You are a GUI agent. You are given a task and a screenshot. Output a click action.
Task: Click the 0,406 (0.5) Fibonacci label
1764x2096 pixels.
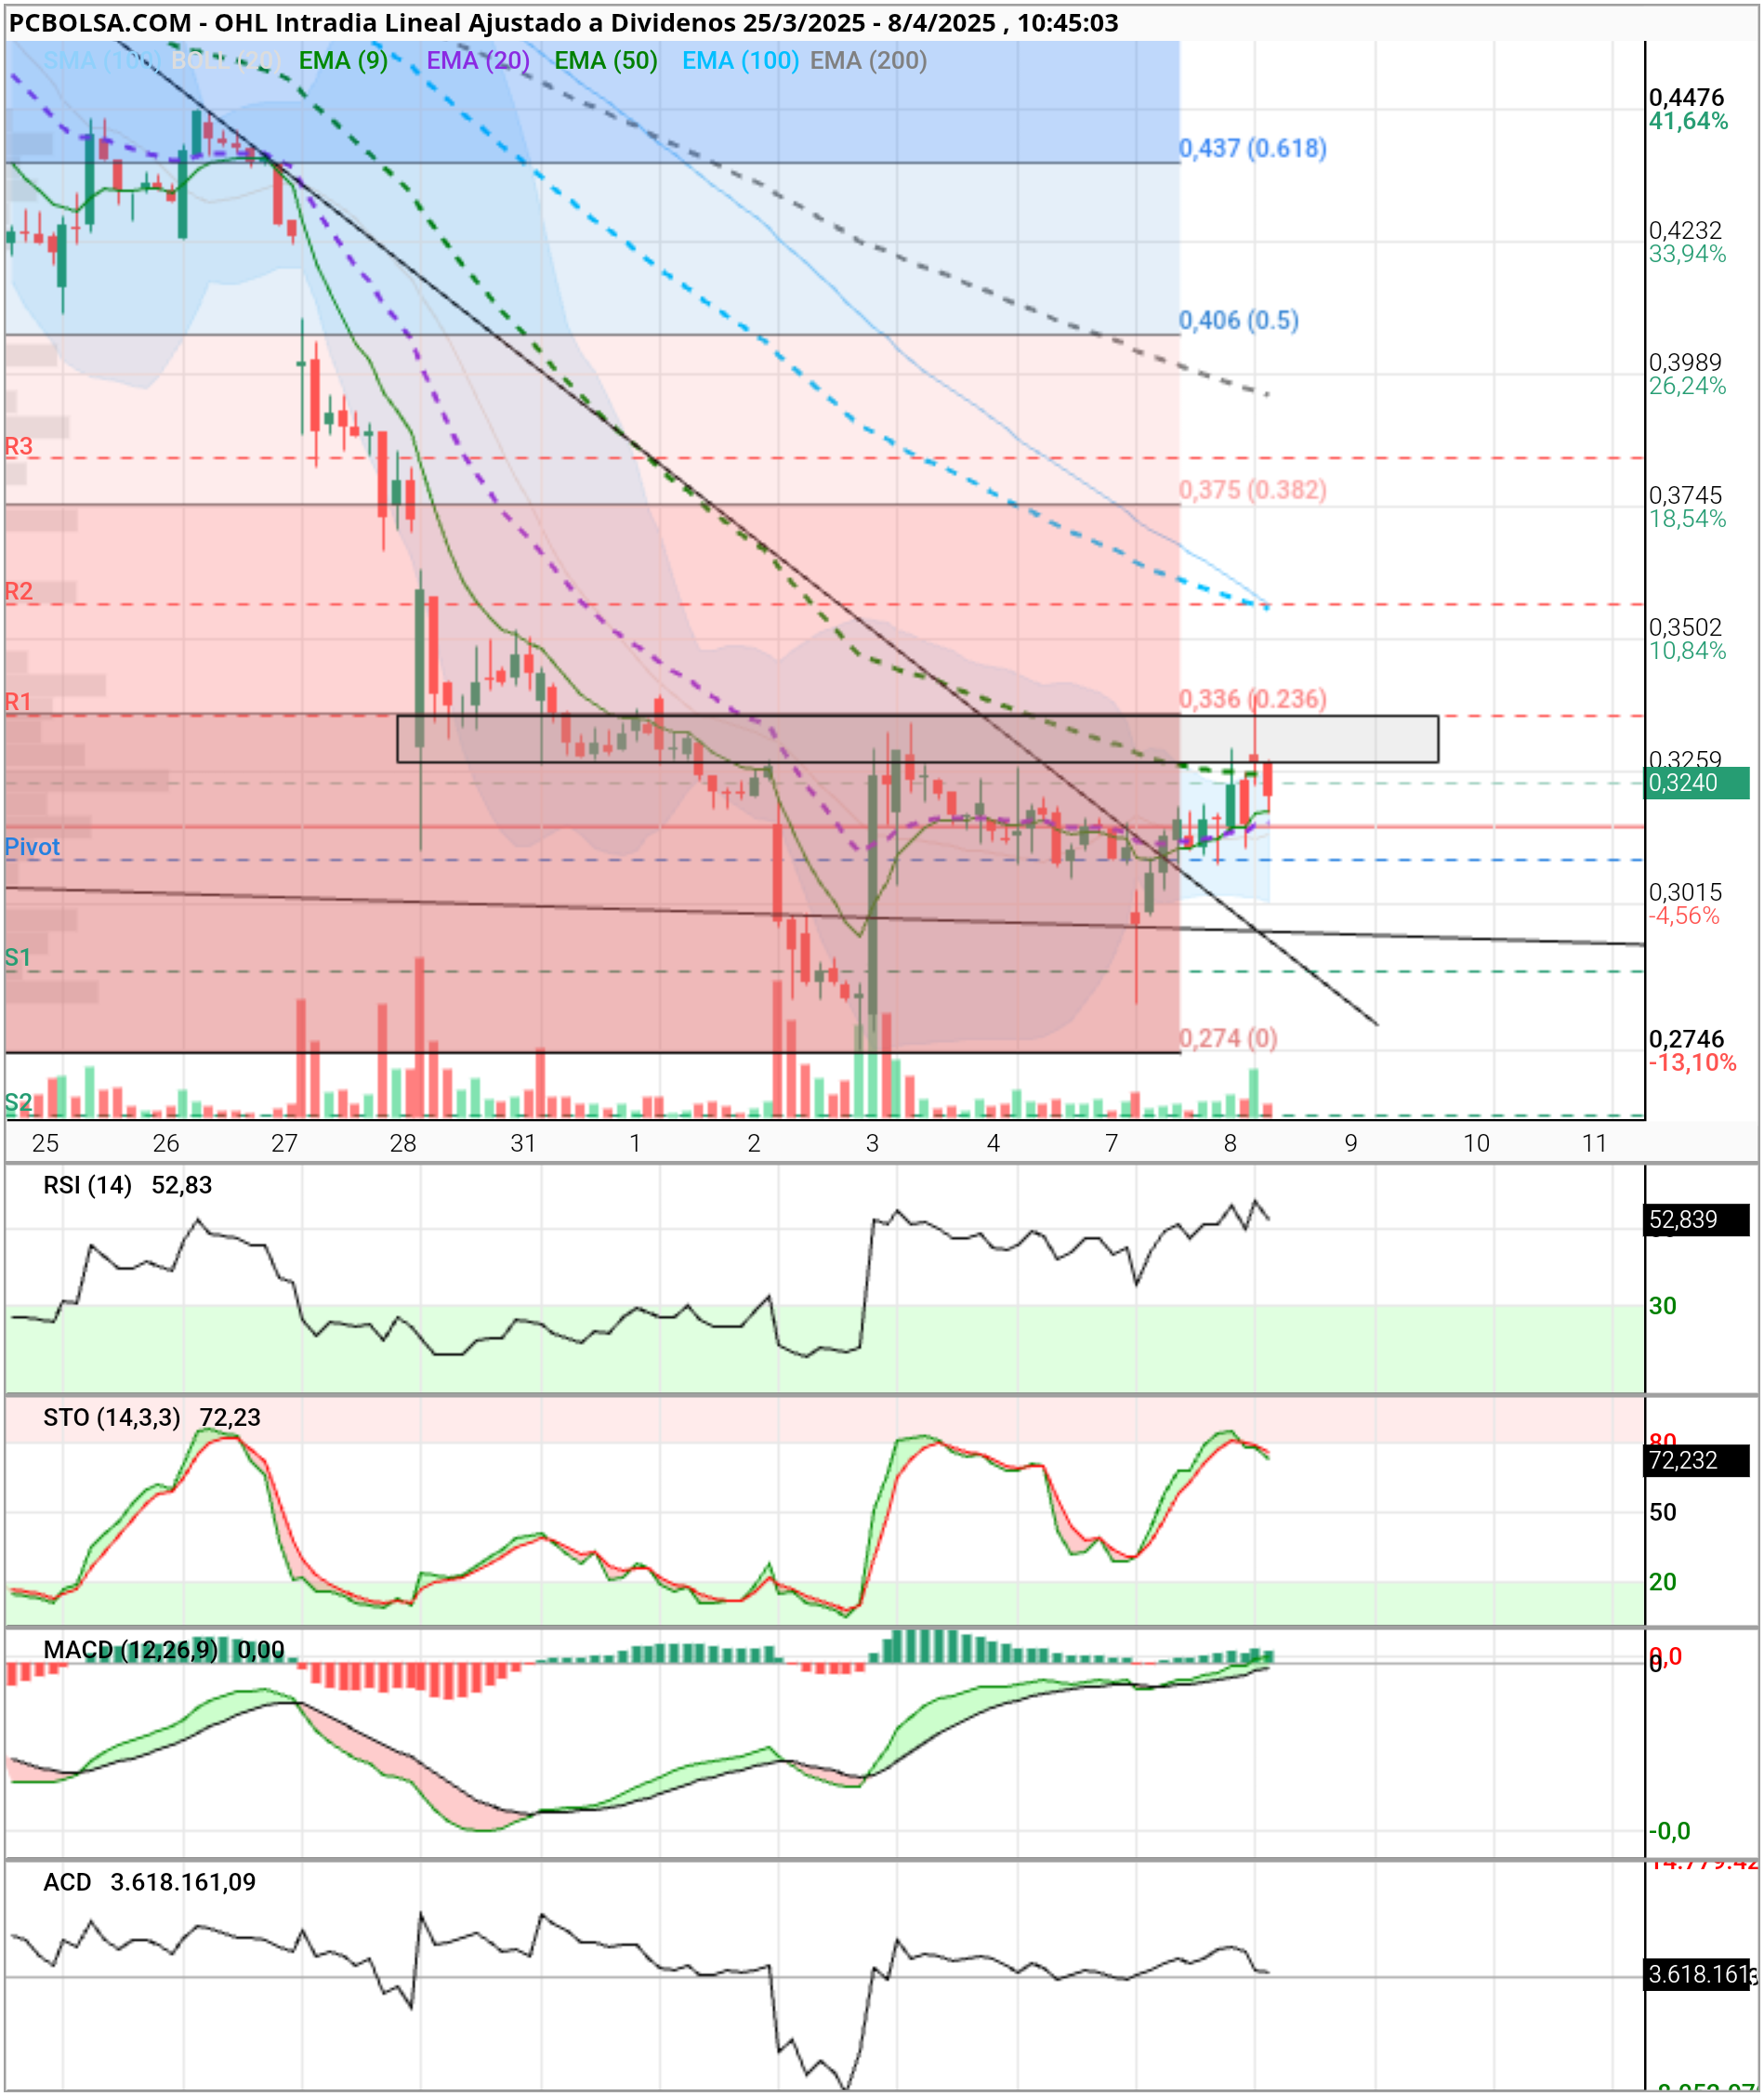(x=1239, y=320)
